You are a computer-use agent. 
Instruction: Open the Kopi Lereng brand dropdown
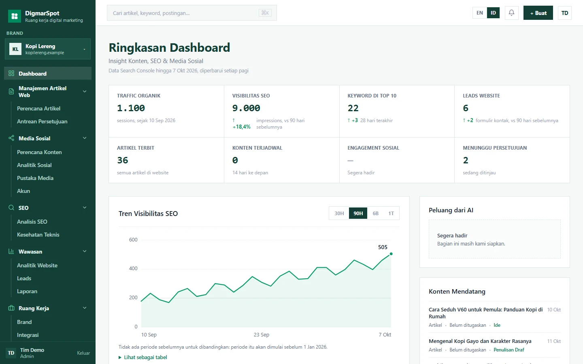point(48,49)
